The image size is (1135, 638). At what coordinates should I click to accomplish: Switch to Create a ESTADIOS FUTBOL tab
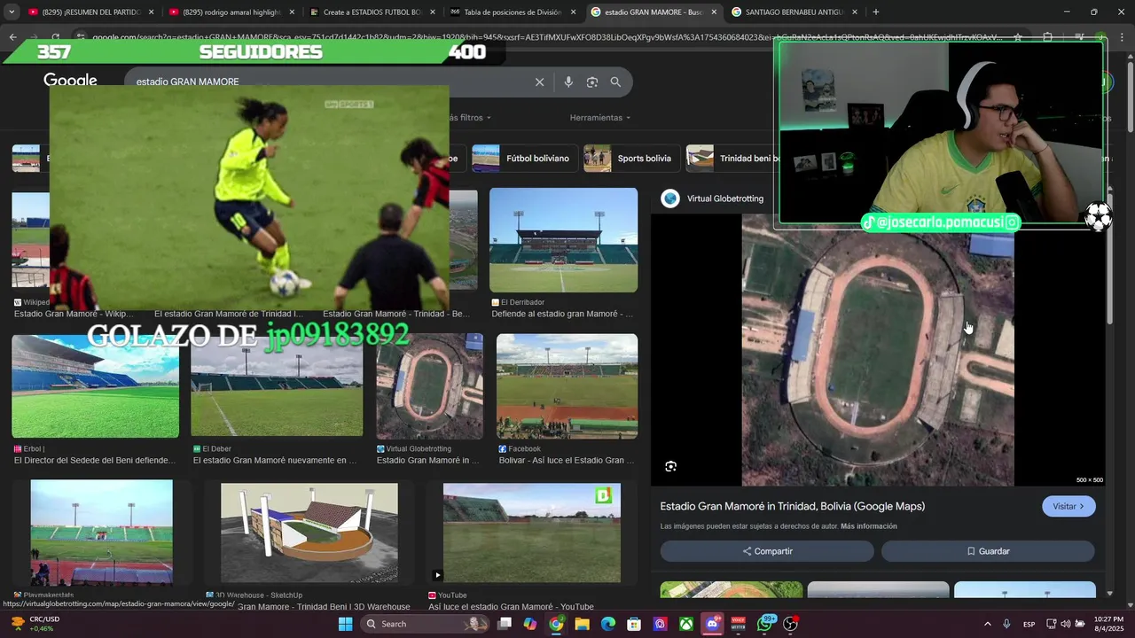coord(372,12)
